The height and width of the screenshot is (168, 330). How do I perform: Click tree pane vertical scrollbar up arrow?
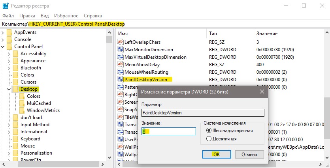pos(109,32)
